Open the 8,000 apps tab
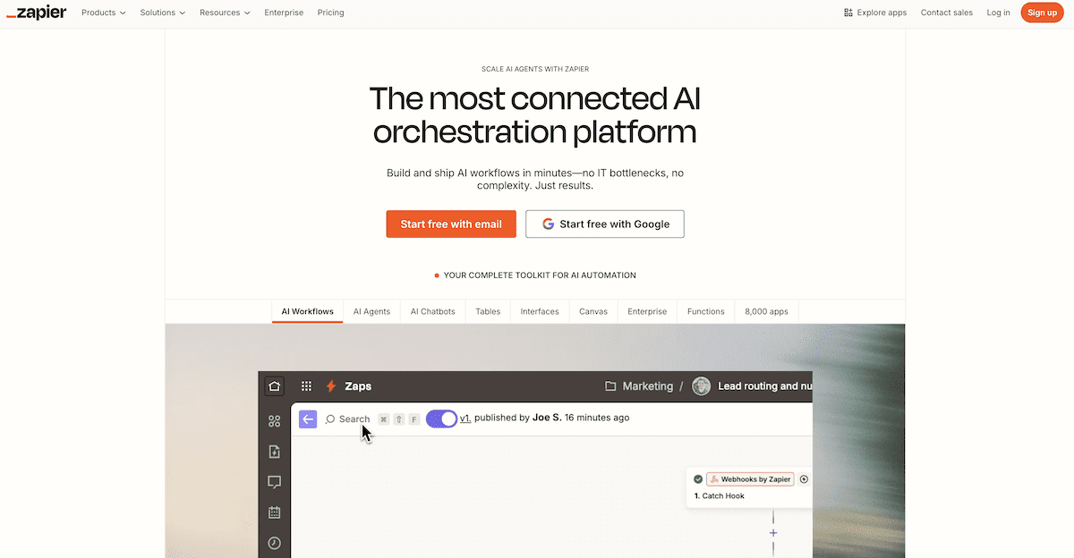This screenshot has height=558, width=1074. 766,311
